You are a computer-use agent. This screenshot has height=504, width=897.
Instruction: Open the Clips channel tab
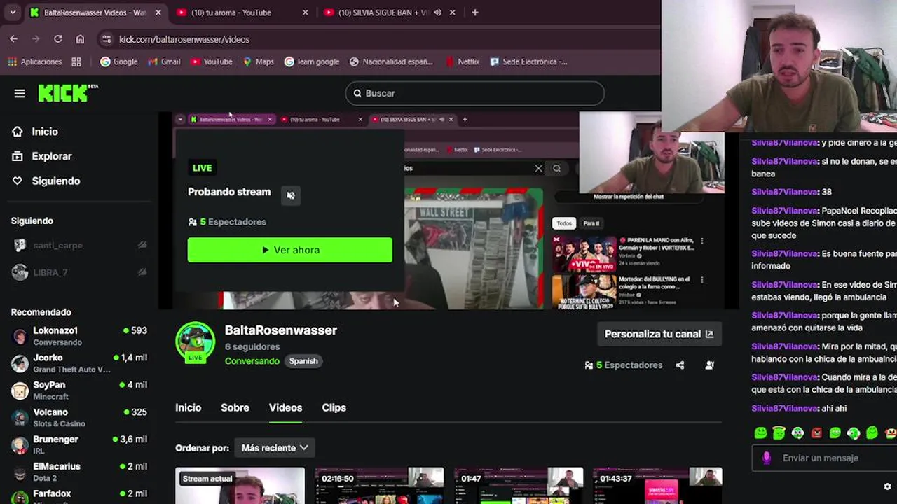(x=334, y=407)
